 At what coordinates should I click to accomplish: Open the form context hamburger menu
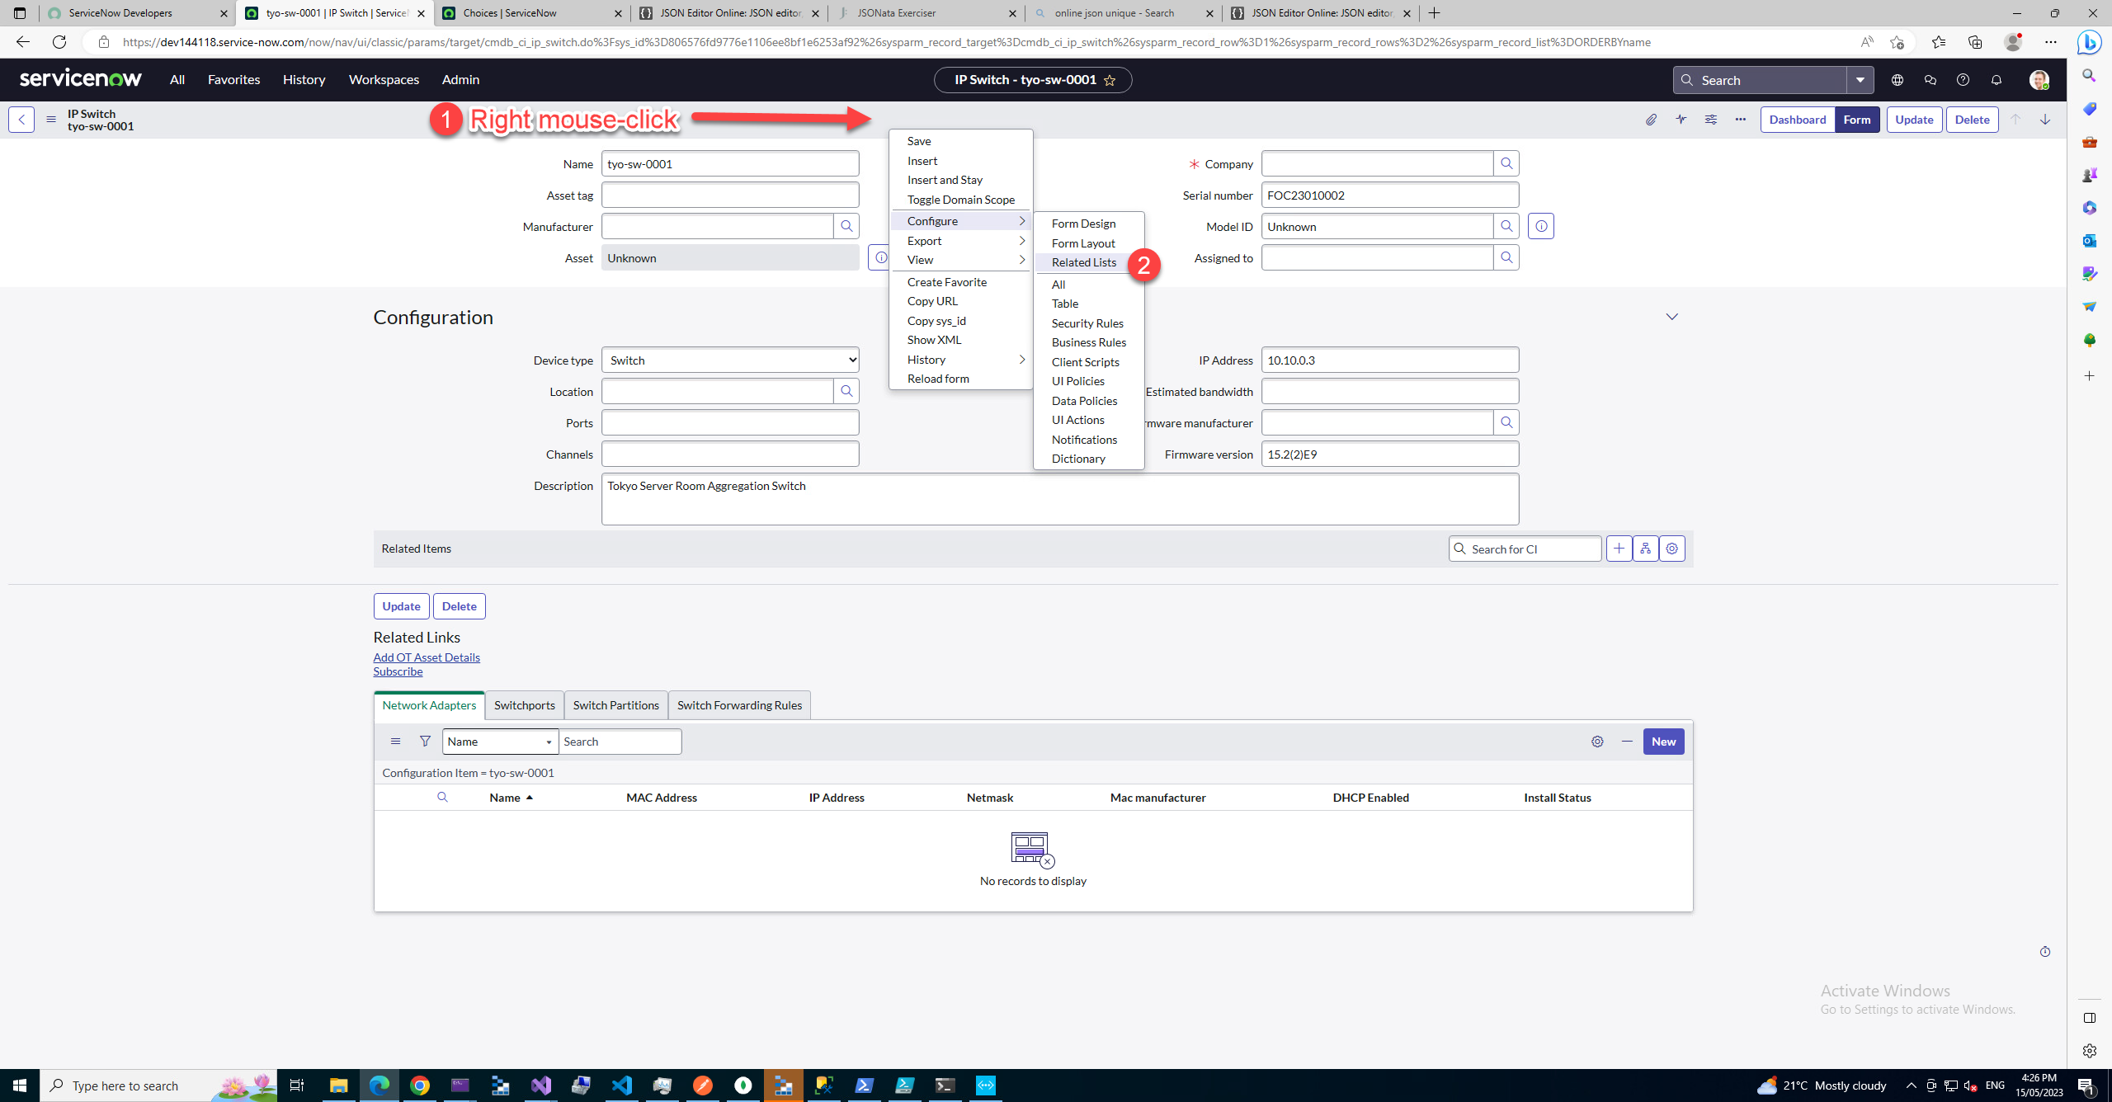point(51,120)
